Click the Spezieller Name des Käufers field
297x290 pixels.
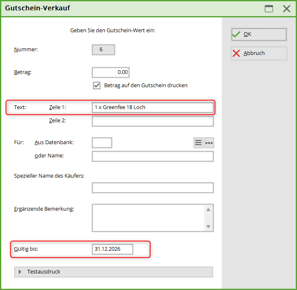coord(152,188)
